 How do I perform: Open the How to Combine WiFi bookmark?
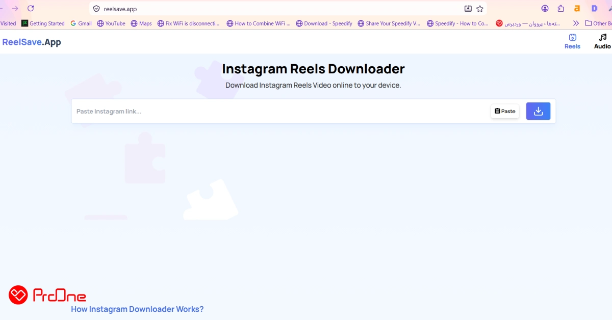click(x=259, y=23)
